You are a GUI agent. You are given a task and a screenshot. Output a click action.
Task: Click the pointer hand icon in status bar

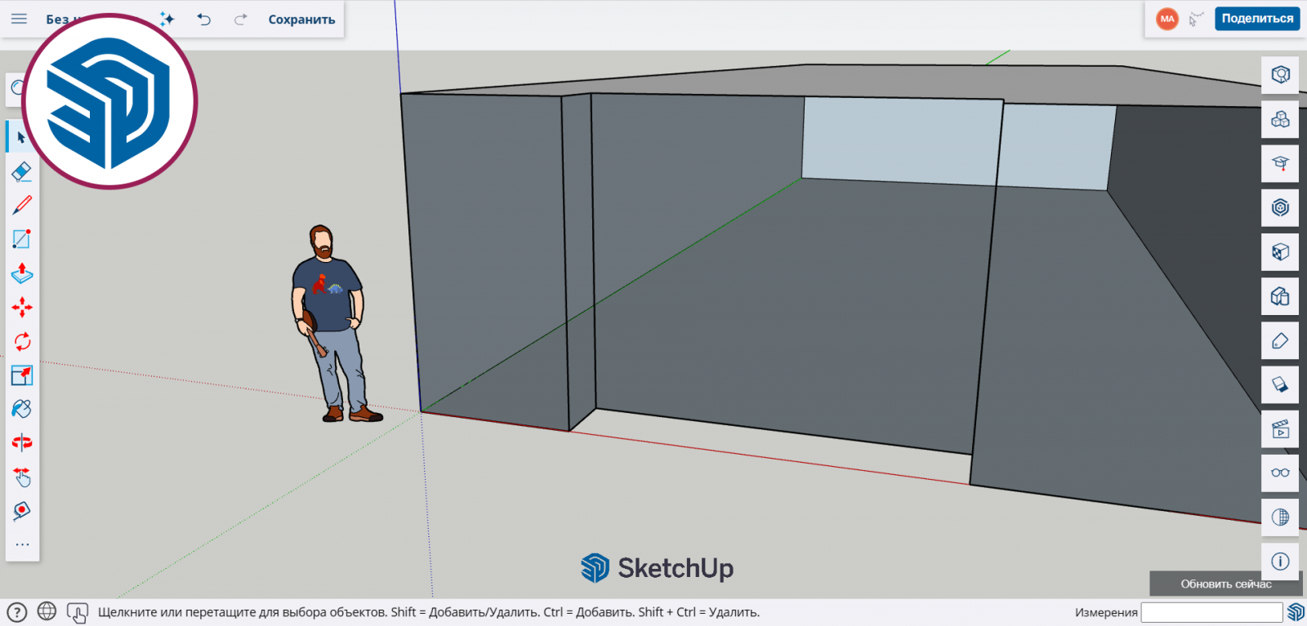tap(78, 612)
